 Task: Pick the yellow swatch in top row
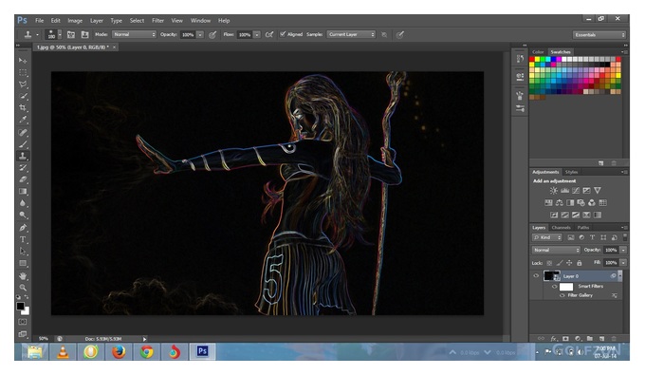tap(537, 59)
